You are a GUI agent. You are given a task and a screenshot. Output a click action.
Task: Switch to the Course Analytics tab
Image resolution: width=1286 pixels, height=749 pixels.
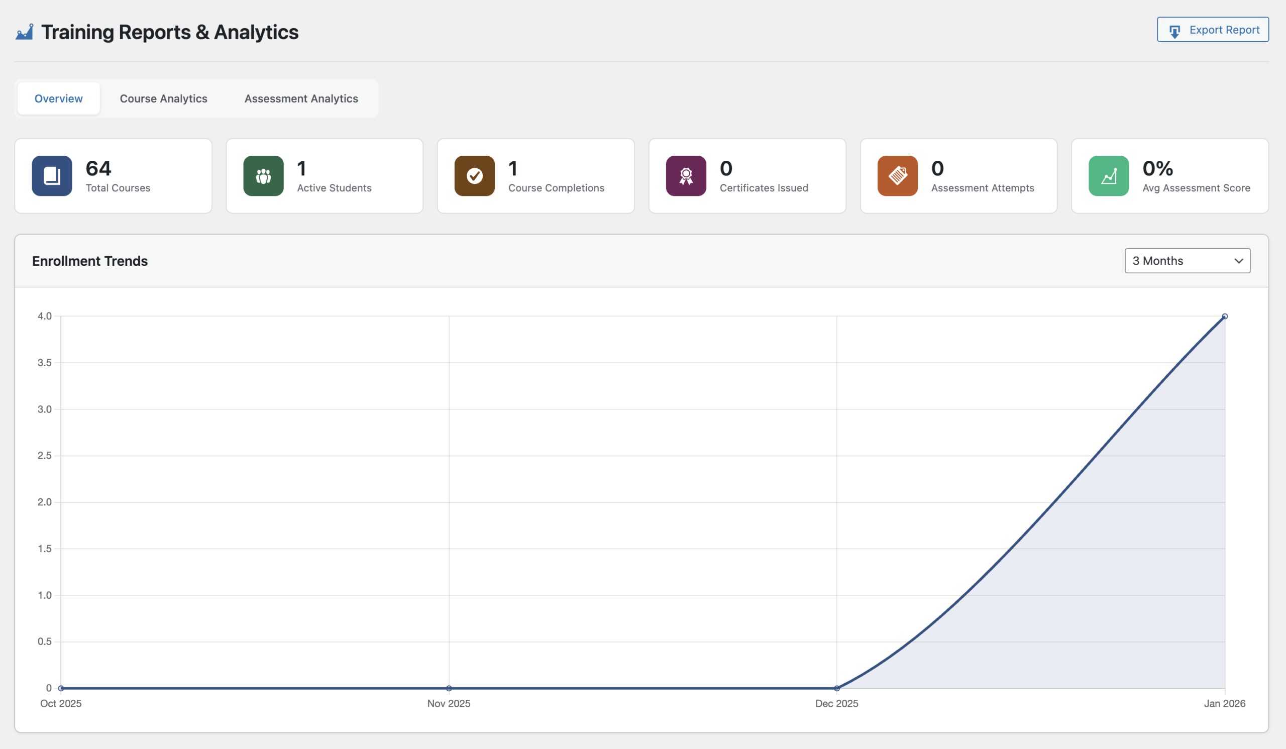[x=163, y=98]
